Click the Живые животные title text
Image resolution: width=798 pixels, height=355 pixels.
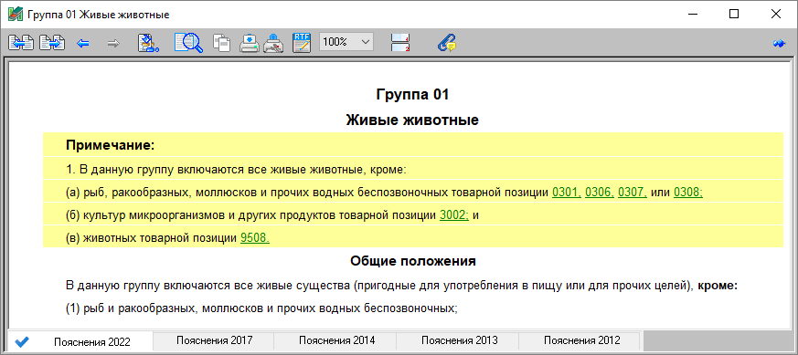pyautogui.click(x=412, y=120)
